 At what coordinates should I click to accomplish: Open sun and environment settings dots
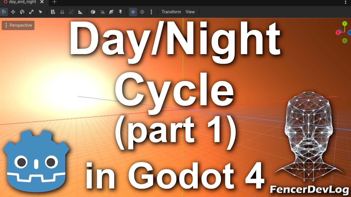point(151,12)
